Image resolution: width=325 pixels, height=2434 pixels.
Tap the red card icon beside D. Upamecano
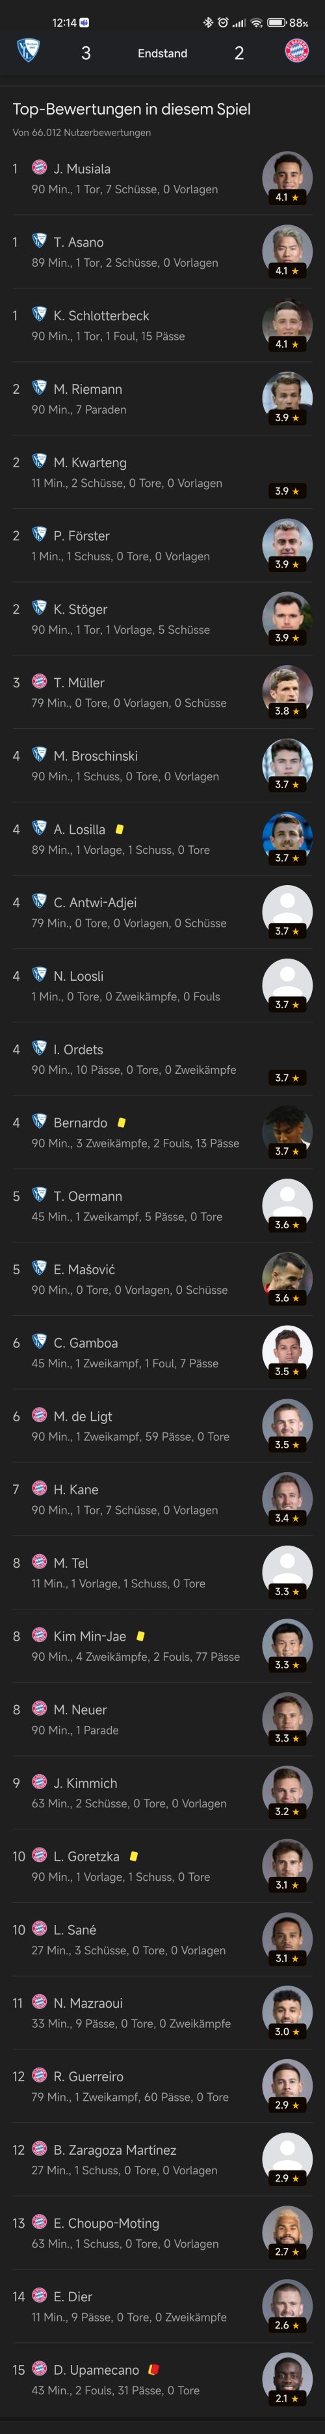point(154,2370)
